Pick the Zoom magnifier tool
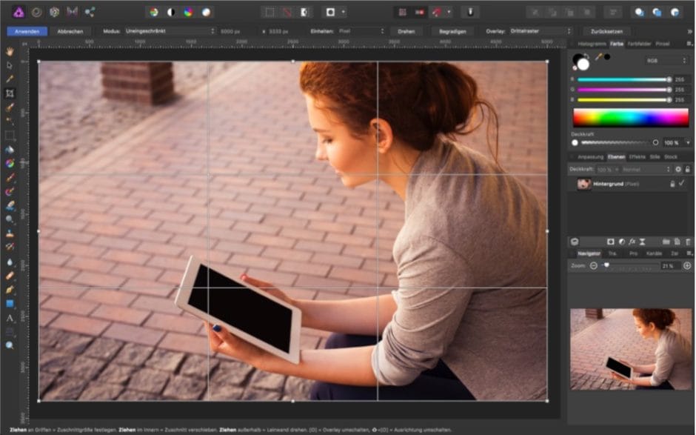Screen dimensions: 696x435 [x=10, y=345]
